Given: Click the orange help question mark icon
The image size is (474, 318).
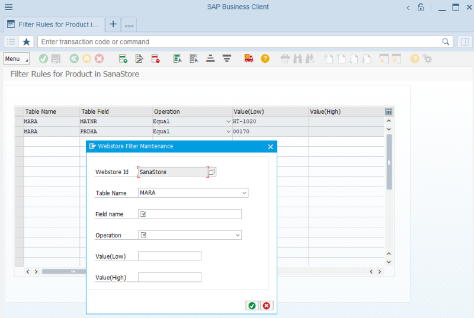Looking at the screenshot, I should (x=265, y=58).
